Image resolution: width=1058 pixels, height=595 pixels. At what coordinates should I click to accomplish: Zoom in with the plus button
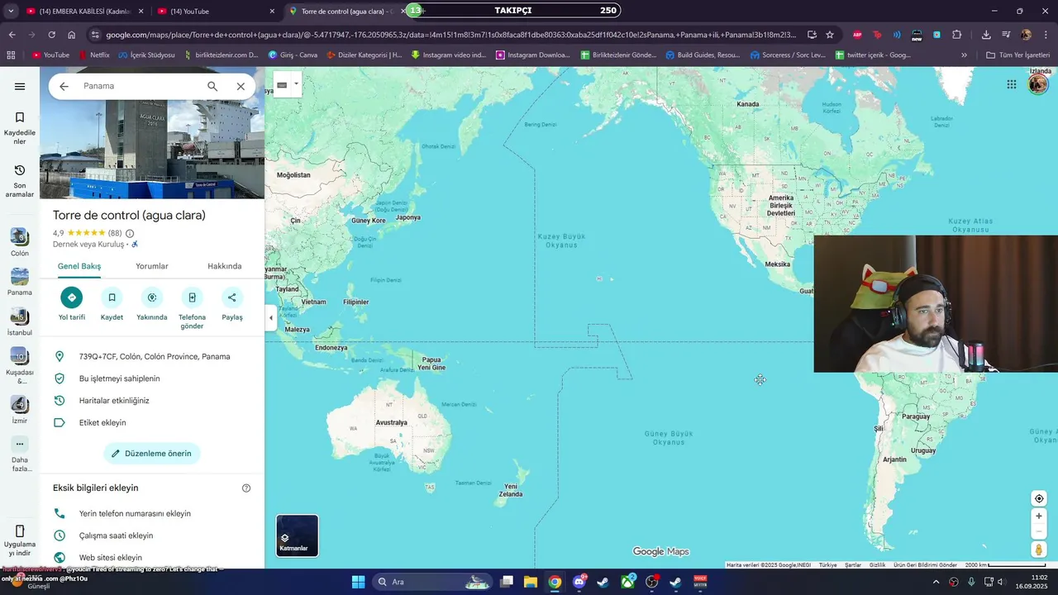click(1039, 516)
